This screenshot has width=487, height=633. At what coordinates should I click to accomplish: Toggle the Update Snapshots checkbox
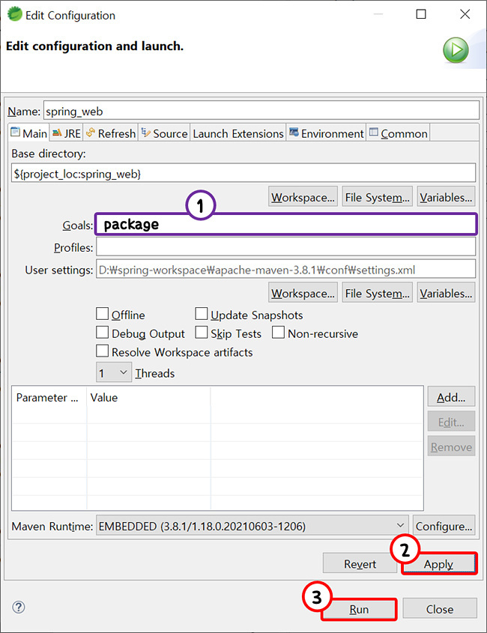[x=201, y=314]
